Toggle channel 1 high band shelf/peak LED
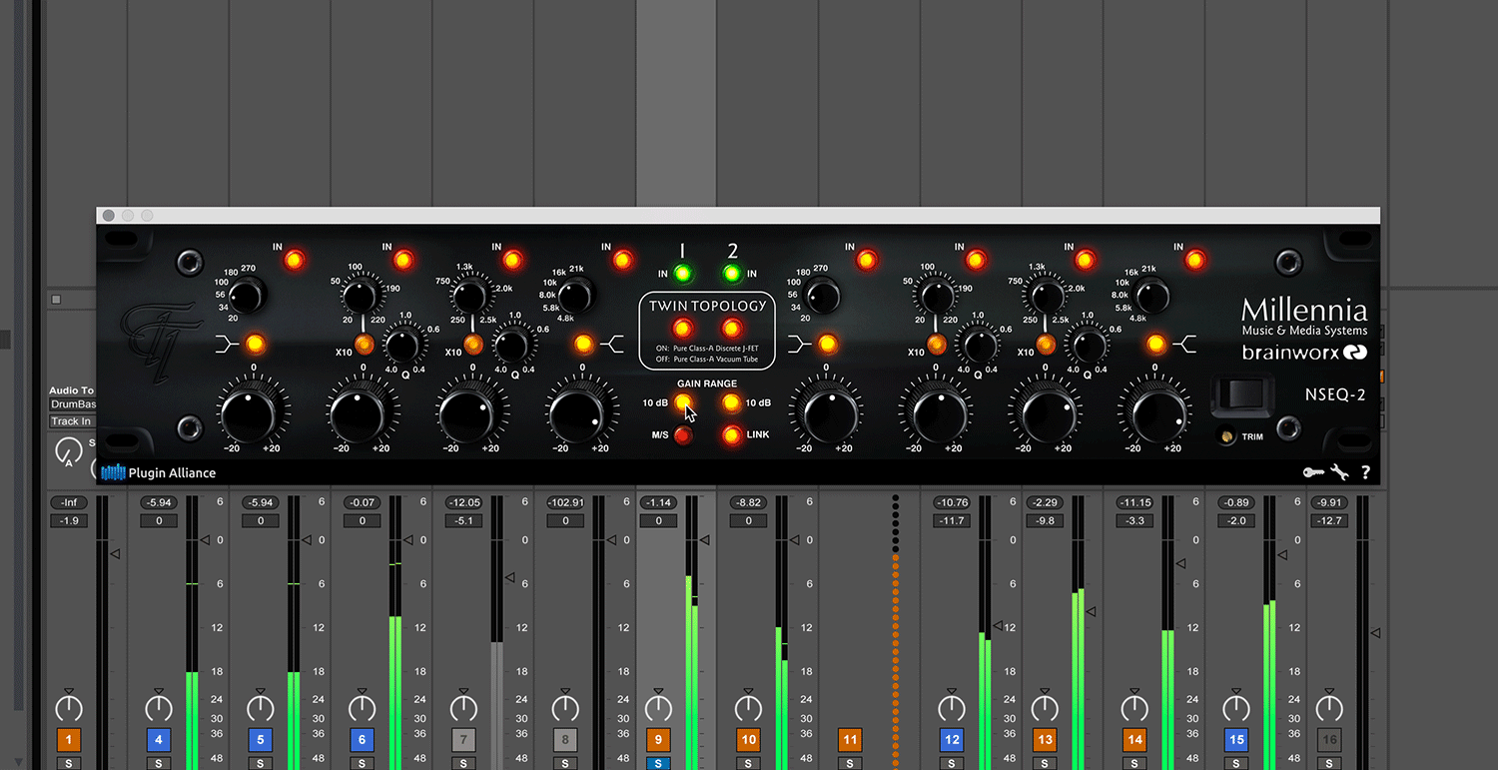 583,345
